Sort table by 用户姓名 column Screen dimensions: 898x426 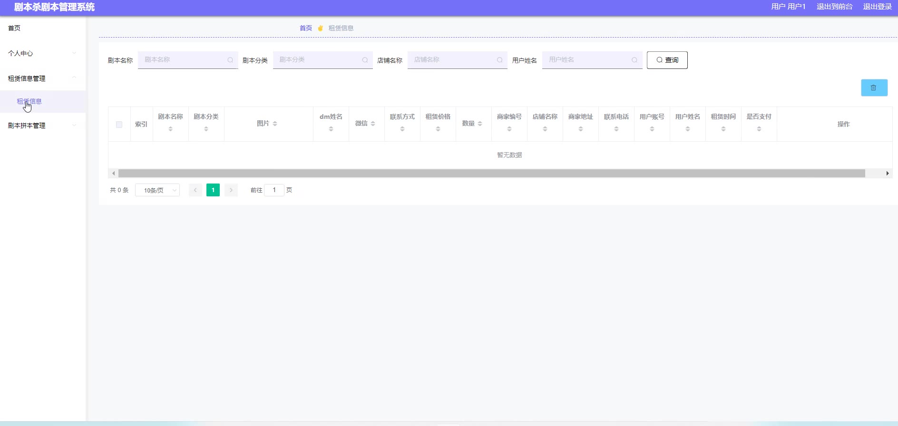(x=688, y=129)
